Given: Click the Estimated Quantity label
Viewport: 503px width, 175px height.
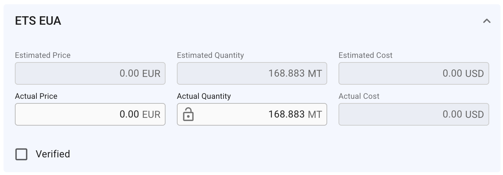Looking at the screenshot, I should coord(210,55).
